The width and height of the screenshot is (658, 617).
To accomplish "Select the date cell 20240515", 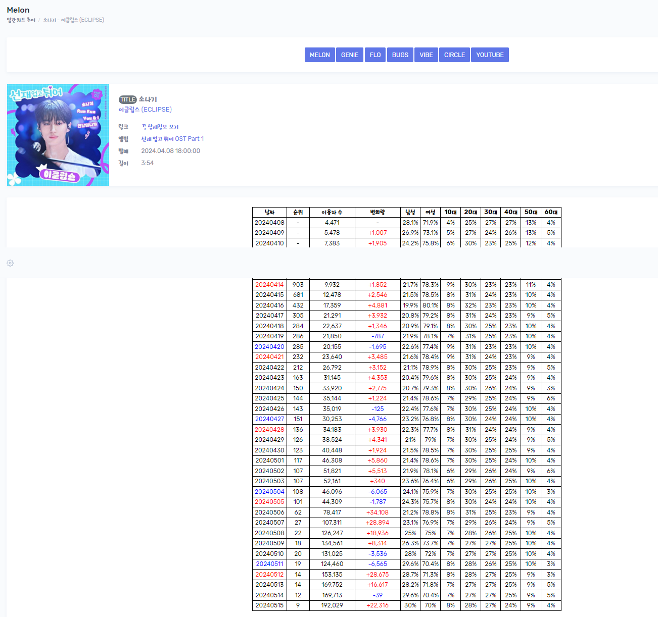I will click(269, 605).
